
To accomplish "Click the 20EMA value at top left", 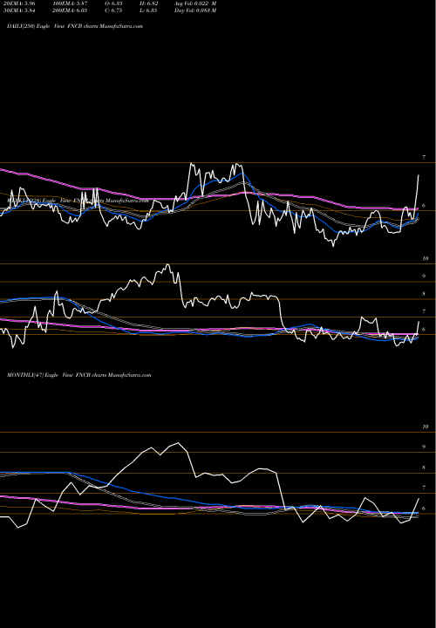I will click(20, 3).
